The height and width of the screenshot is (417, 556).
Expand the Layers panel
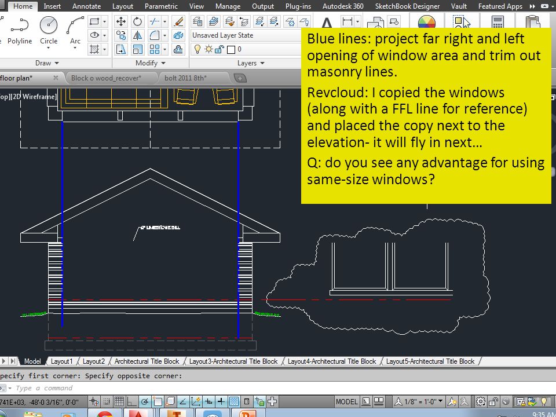(251, 63)
